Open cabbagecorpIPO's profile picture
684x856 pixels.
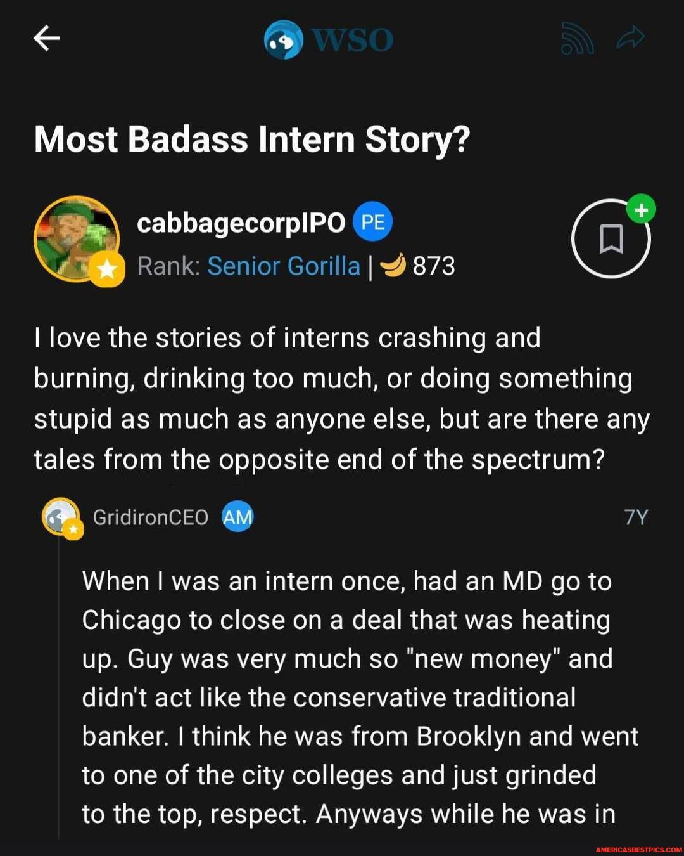[76, 239]
